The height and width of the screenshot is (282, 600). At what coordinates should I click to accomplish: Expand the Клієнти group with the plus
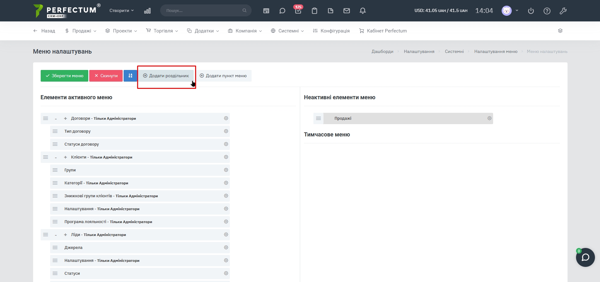point(66,157)
